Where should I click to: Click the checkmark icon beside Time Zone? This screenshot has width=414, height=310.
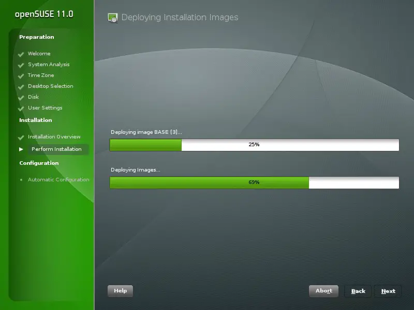click(21, 76)
